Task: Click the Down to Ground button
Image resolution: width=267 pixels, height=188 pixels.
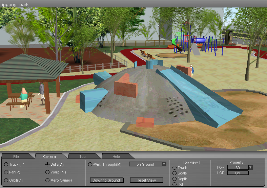Action: [x=107, y=180]
